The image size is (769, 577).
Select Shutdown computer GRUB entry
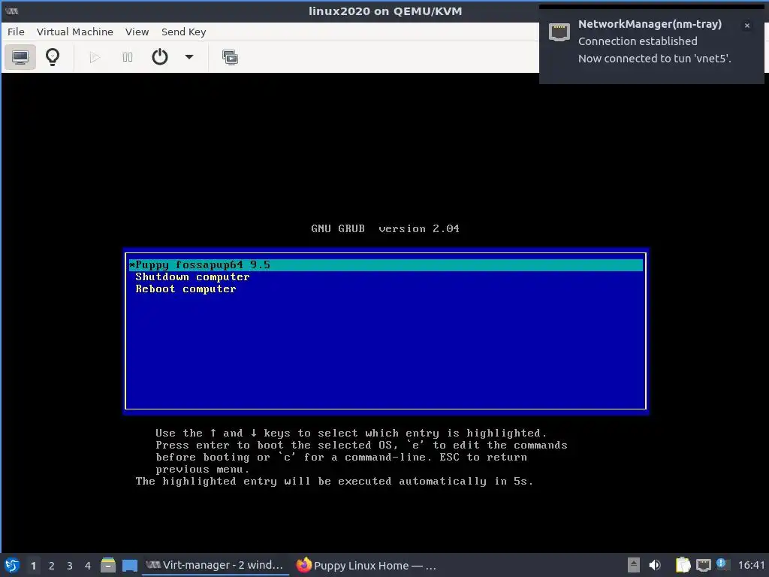click(x=192, y=276)
